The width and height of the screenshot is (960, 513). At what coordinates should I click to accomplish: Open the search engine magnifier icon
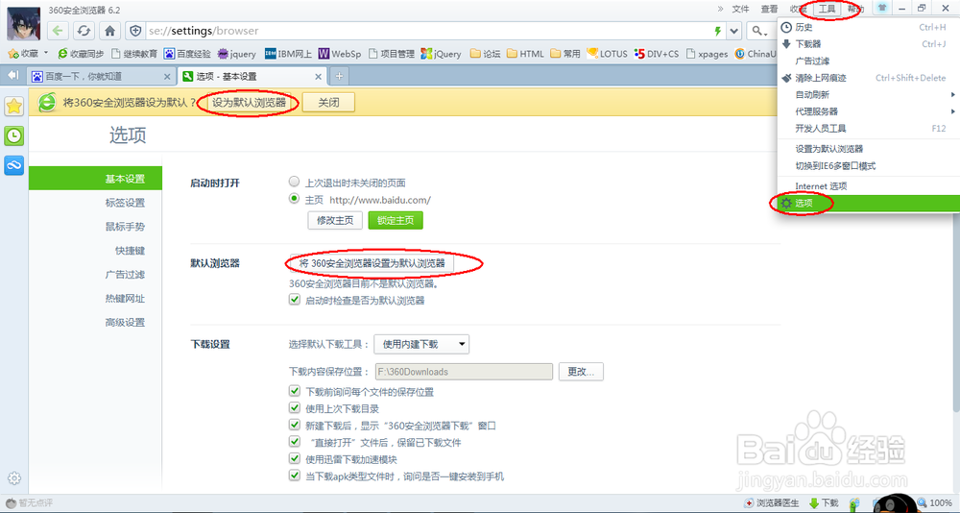pos(758,31)
